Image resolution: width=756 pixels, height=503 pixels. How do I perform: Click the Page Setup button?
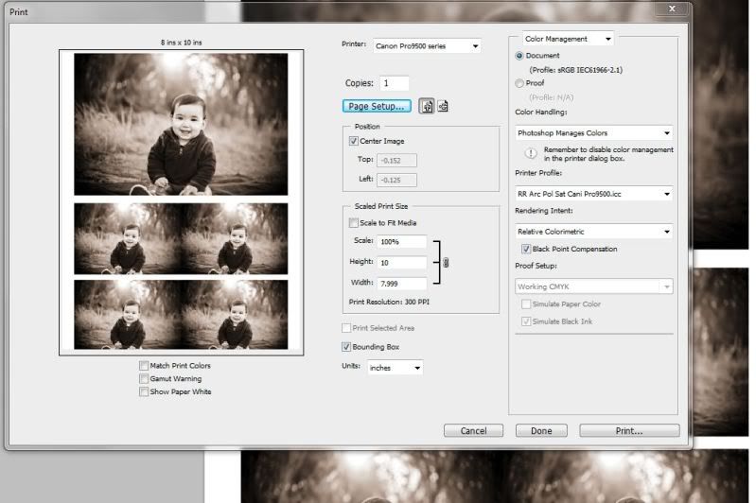pyautogui.click(x=378, y=106)
